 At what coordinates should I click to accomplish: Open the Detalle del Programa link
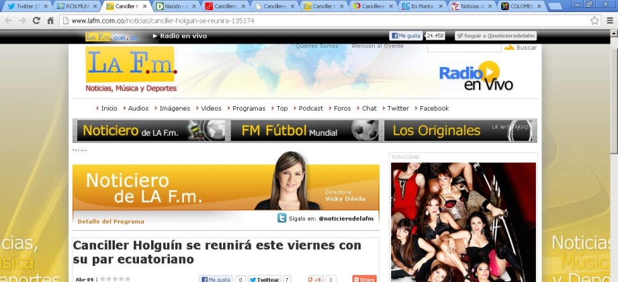click(111, 222)
